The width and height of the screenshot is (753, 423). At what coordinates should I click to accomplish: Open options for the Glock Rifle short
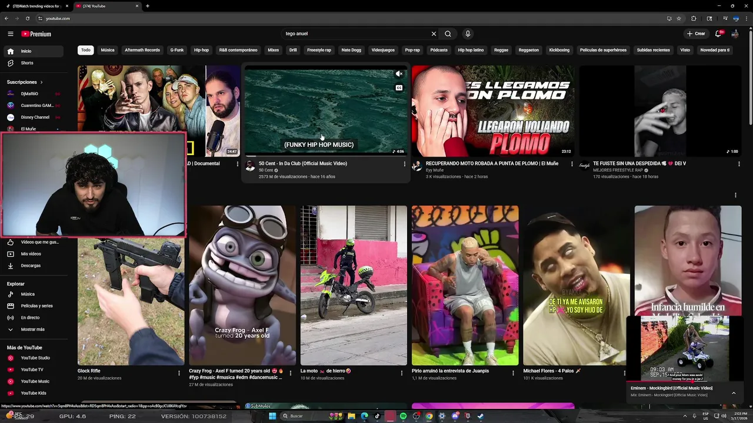point(179,373)
